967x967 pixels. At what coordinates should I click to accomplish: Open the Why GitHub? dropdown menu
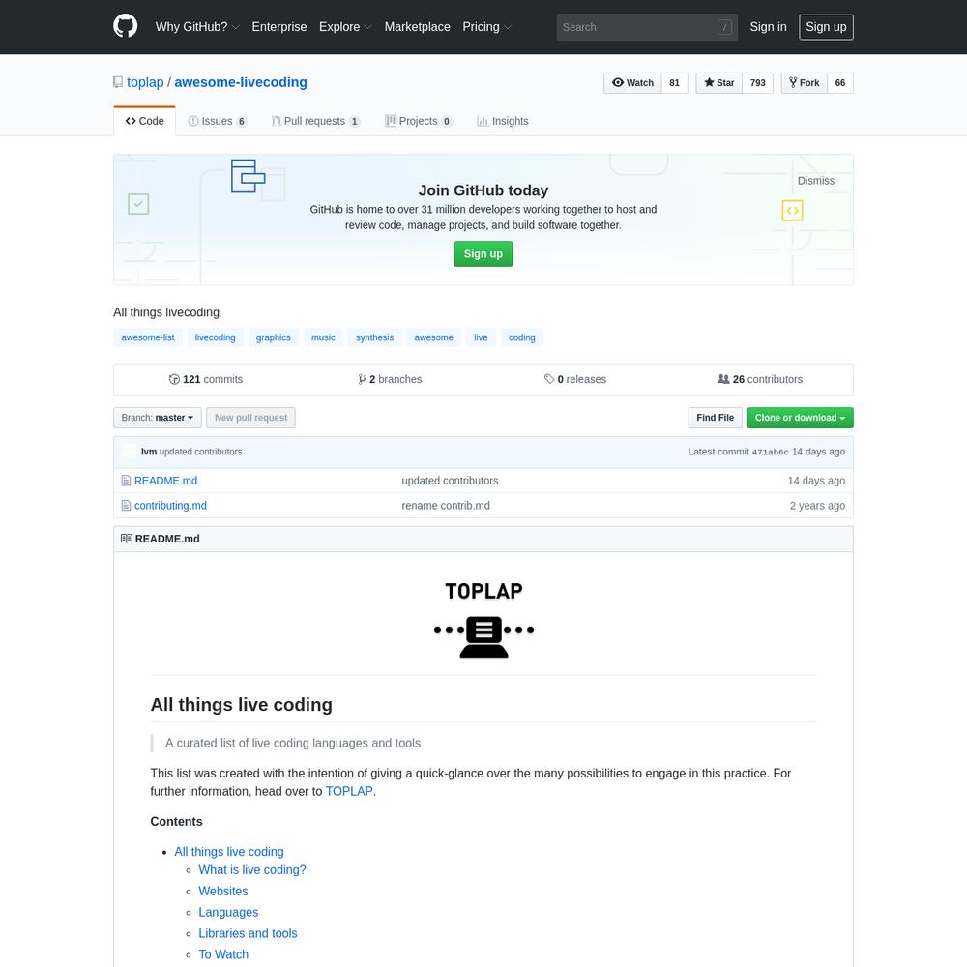pos(196,27)
